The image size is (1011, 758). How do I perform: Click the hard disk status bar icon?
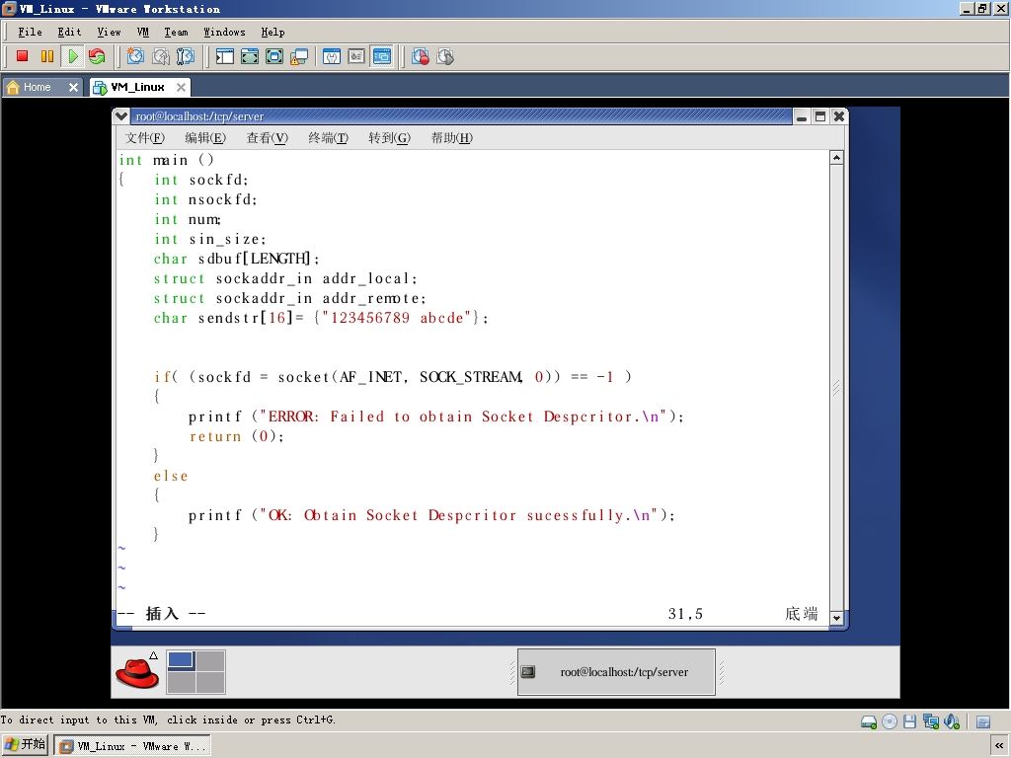(x=869, y=721)
